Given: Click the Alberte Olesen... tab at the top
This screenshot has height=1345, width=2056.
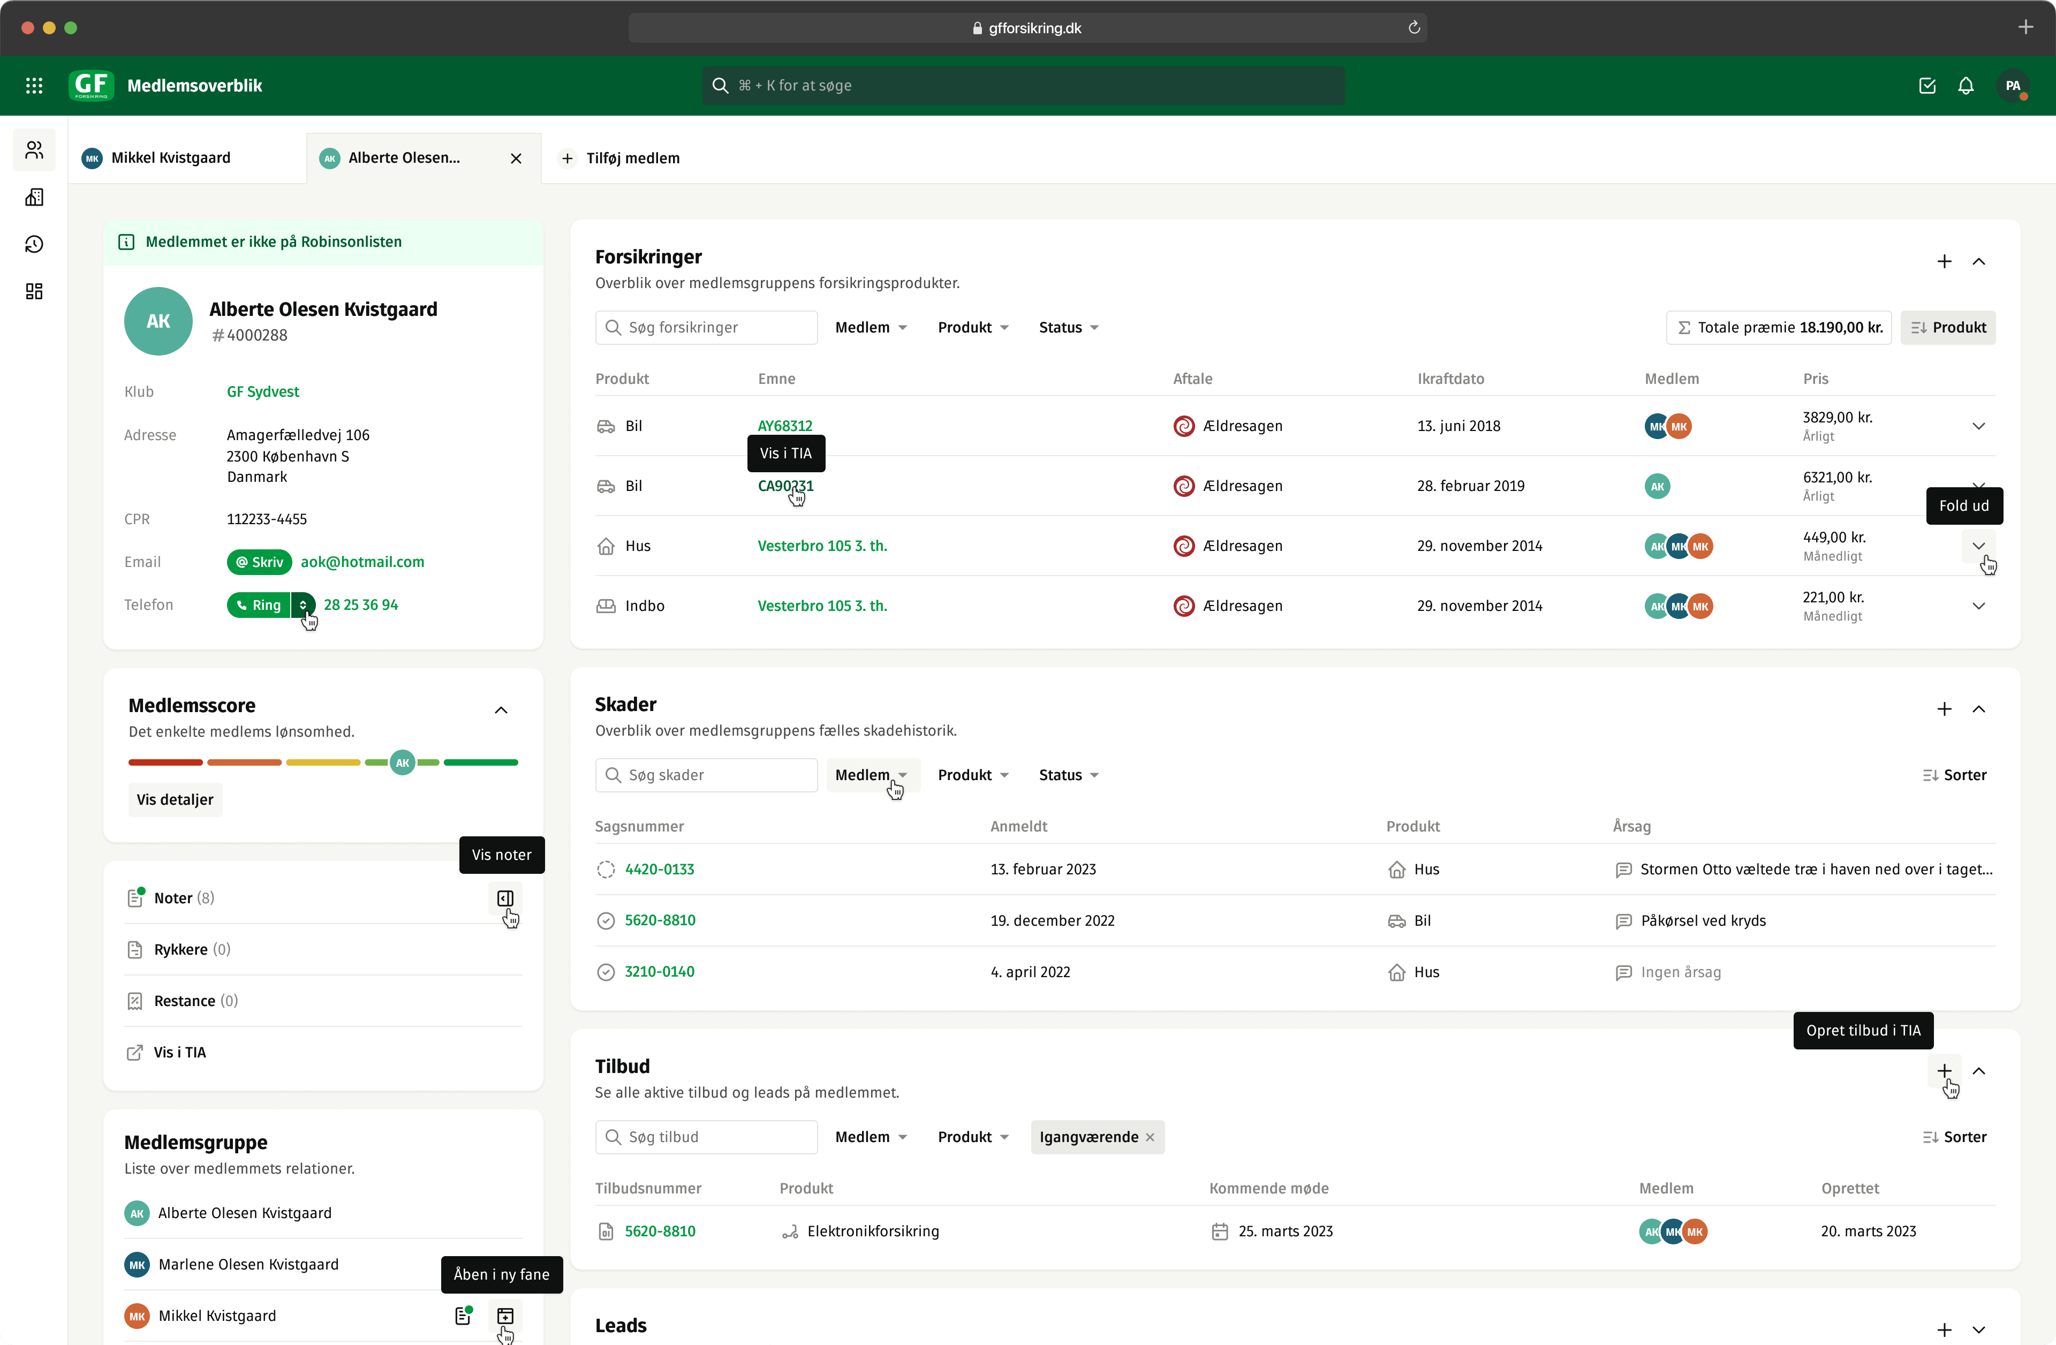Looking at the screenshot, I should (405, 157).
